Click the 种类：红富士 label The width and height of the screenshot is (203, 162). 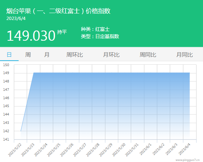(x=95, y=29)
